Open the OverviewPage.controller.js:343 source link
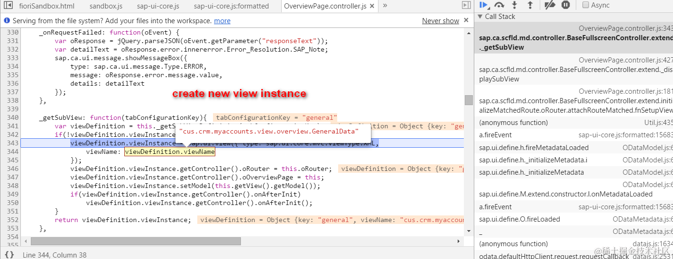Viewport: 673px width, 259px height. pos(626,29)
